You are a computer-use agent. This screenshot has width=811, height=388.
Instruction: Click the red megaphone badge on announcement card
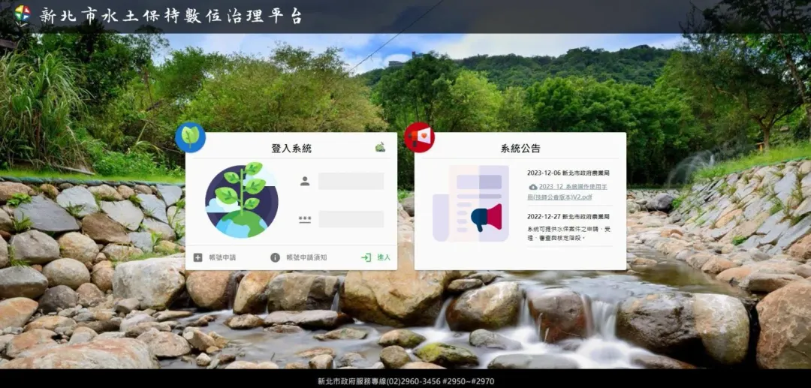click(420, 137)
